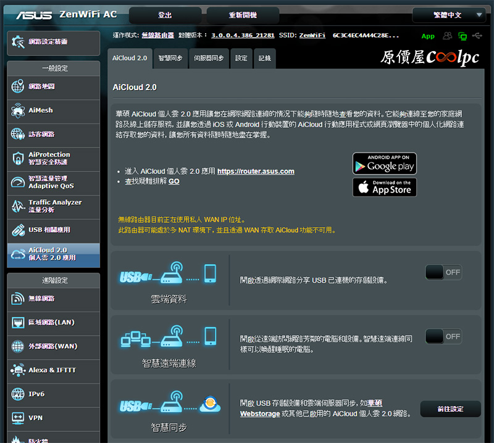Click the green App link

click(428, 36)
